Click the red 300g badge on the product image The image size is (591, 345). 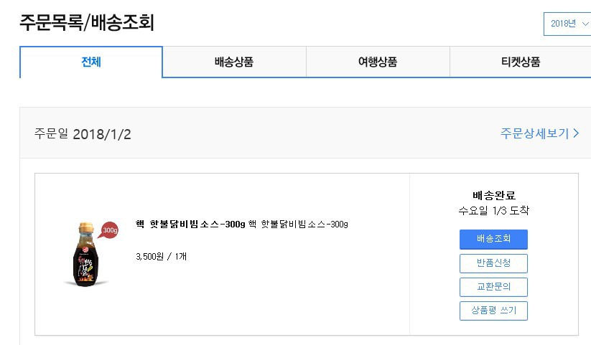(109, 230)
